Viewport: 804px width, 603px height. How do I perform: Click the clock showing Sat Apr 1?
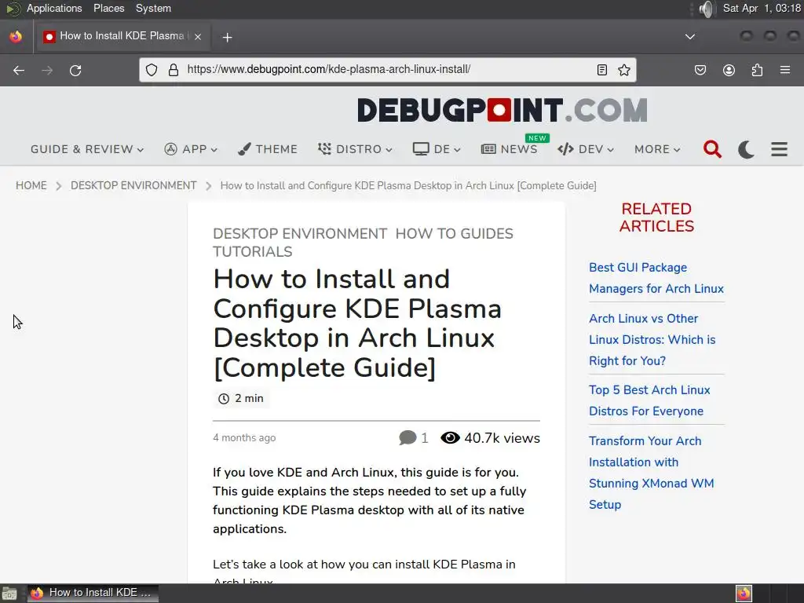(762, 8)
